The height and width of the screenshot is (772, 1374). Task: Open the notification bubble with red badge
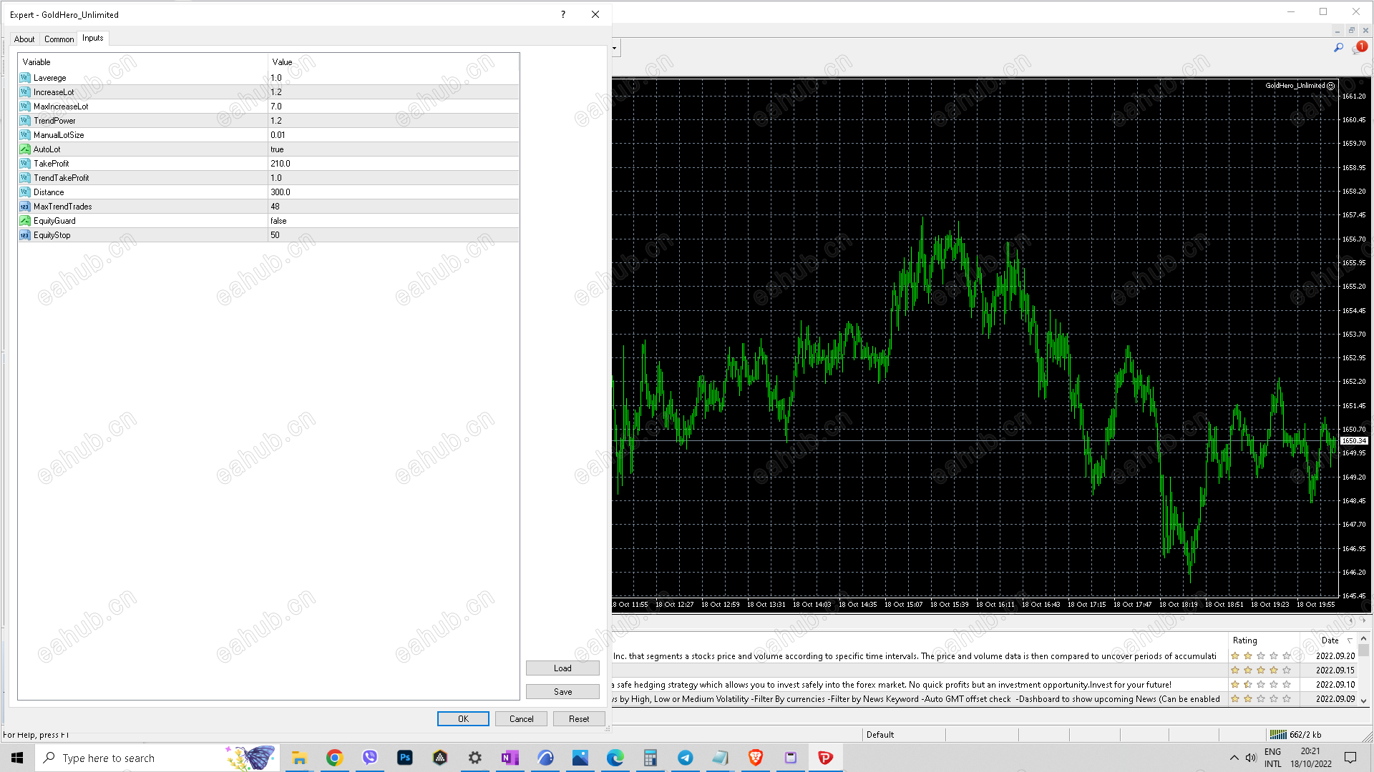[x=1358, y=48]
